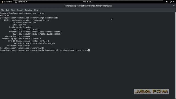Viewport: 176px width, 99px height.
Task: Click the Architecture value x86-64
Action: [x=27, y=46]
